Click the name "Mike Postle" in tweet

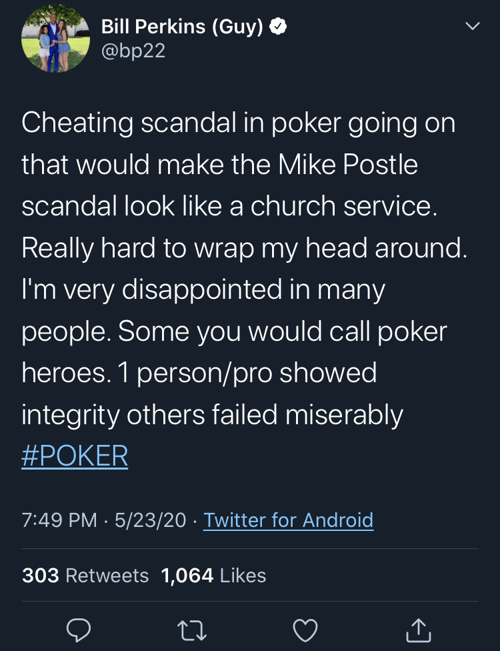pos(355,165)
